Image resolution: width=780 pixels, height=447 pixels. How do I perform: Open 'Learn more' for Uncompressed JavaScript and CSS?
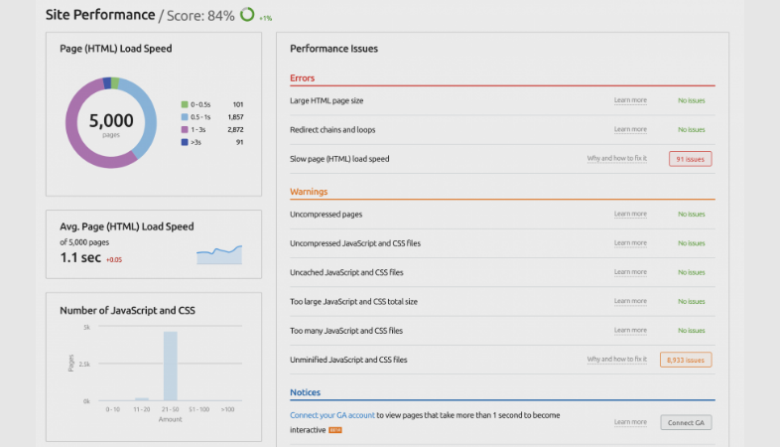point(630,243)
